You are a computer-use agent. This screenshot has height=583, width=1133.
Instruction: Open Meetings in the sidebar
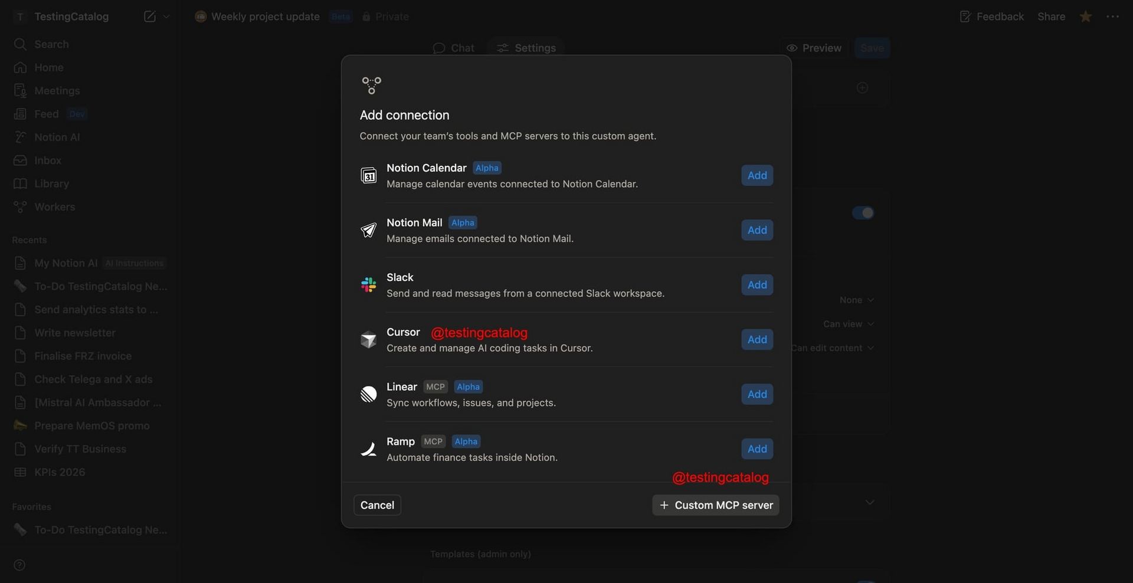pos(89,91)
